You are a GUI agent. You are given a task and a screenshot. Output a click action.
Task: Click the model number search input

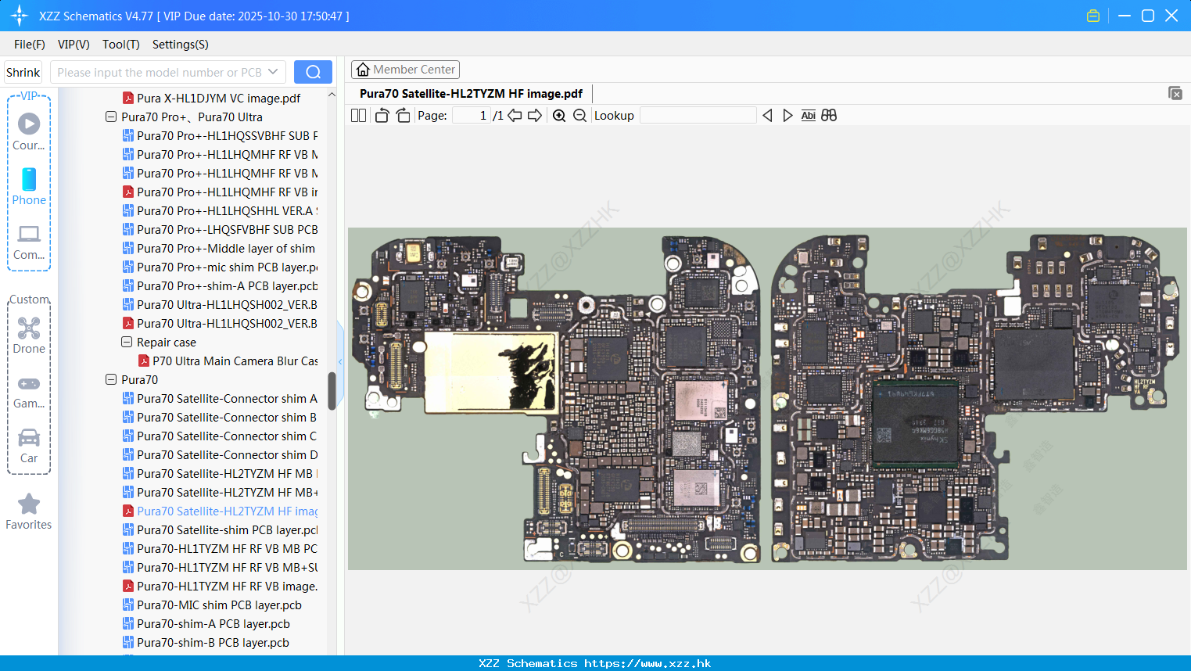click(x=160, y=72)
